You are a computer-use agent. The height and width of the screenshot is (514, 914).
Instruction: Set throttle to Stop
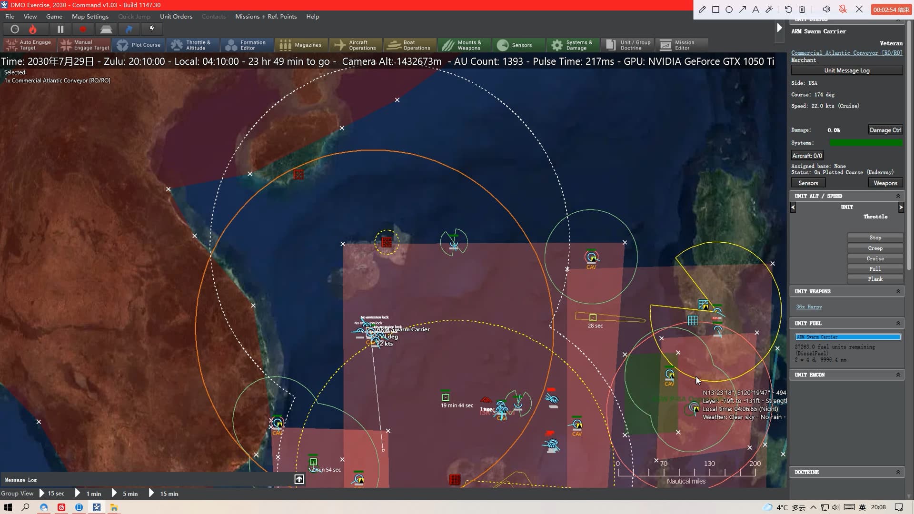875,237
